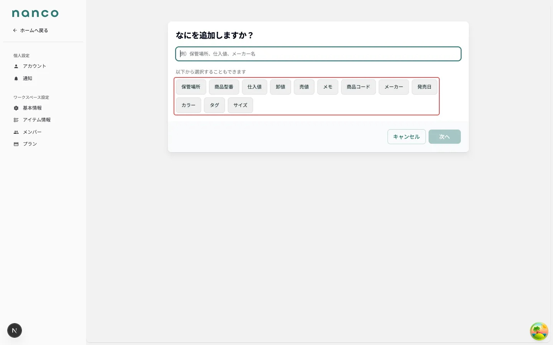Select the 保管場所 suggestion chip

coord(191,87)
